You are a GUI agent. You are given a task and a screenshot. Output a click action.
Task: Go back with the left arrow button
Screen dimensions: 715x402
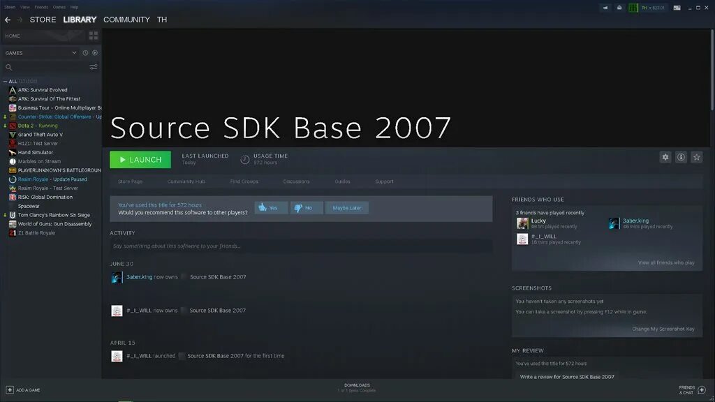point(8,20)
